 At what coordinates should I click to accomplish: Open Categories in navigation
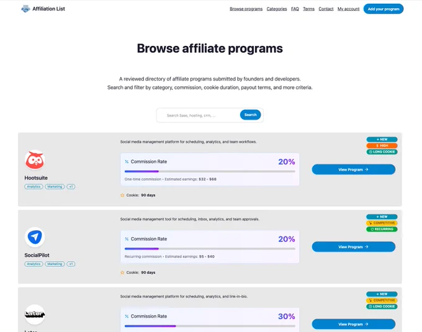coord(277,9)
